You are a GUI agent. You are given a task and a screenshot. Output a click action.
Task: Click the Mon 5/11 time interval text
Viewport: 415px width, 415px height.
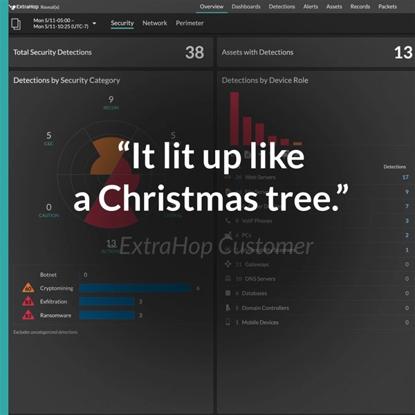(61, 24)
